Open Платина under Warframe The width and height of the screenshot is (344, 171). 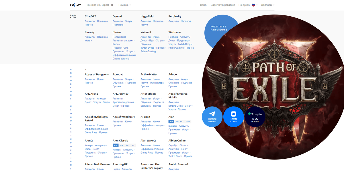[173, 37]
